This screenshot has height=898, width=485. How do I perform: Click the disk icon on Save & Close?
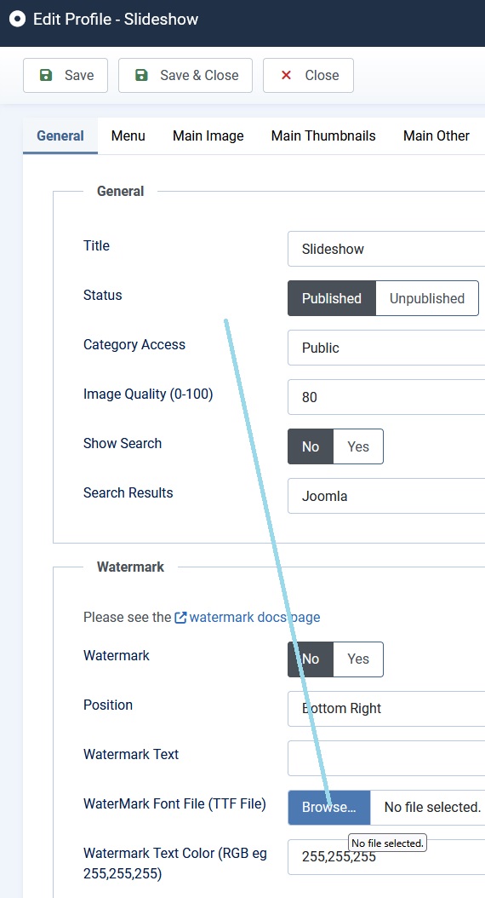pos(141,75)
